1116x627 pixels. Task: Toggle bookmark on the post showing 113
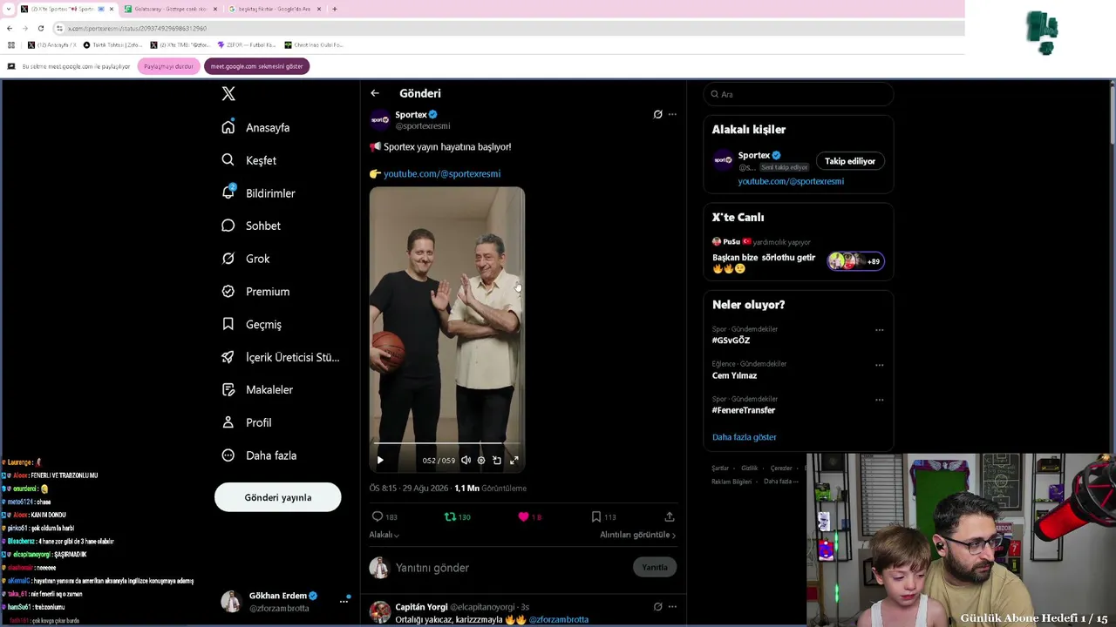pyautogui.click(x=603, y=516)
